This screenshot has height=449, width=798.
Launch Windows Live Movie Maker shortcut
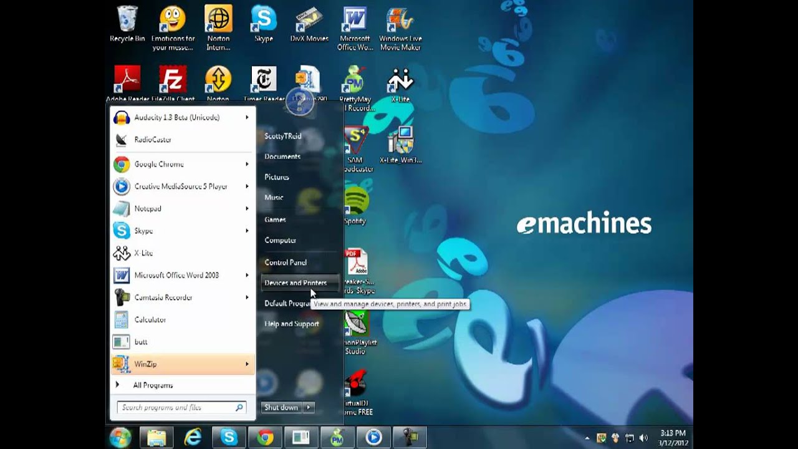[x=400, y=28]
